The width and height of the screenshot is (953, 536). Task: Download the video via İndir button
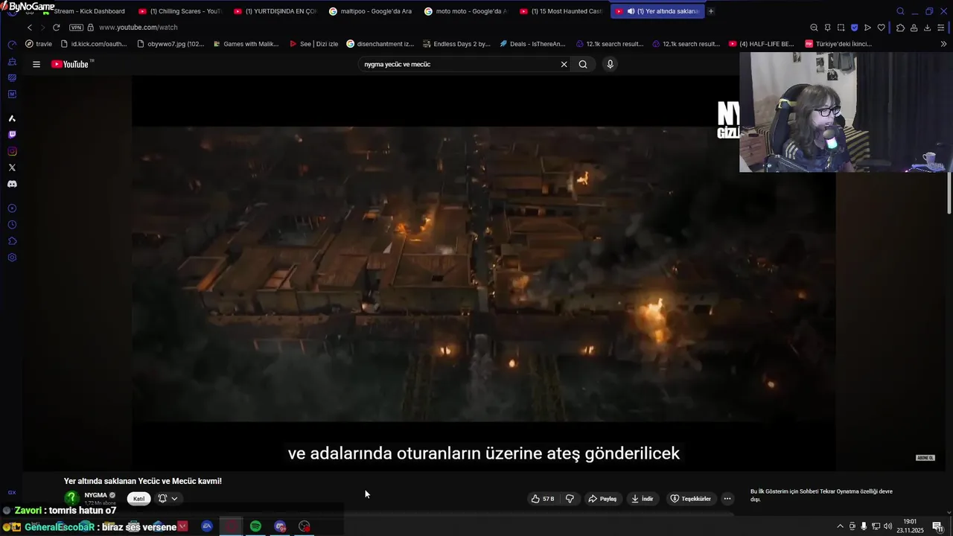click(x=642, y=499)
